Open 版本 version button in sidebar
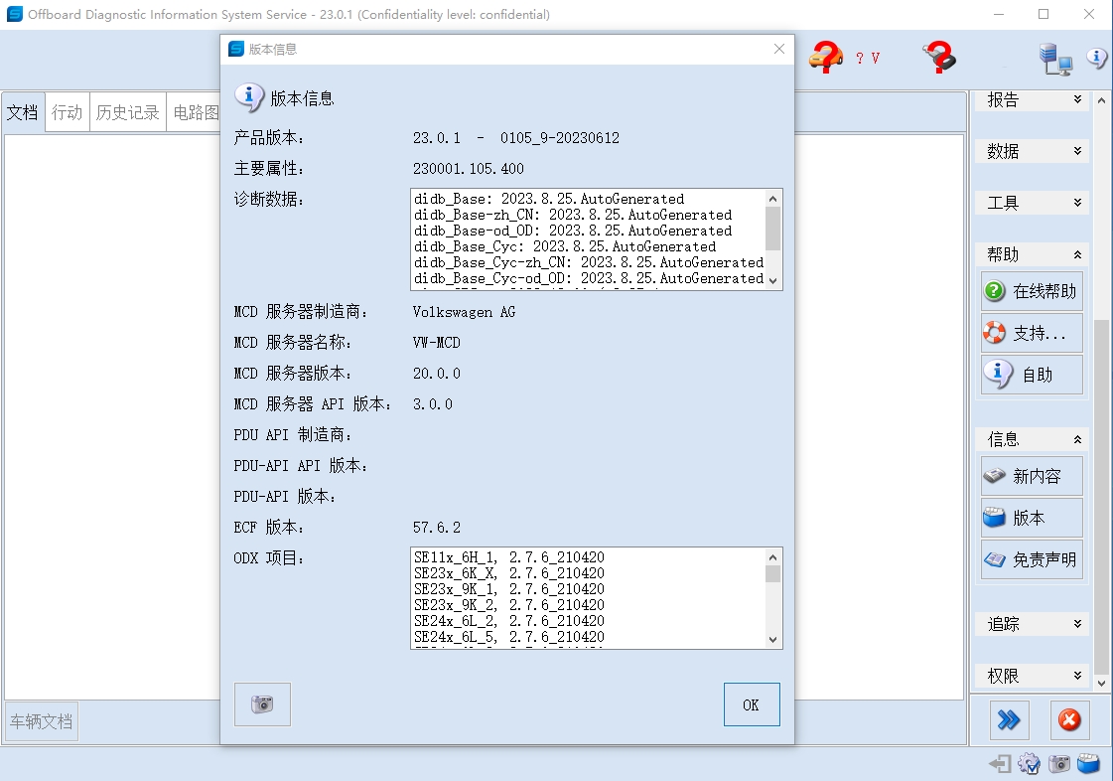1113x781 pixels. coord(1032,518)
